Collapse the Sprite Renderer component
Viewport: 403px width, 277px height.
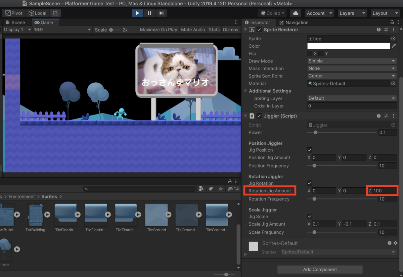pos(245,30)
